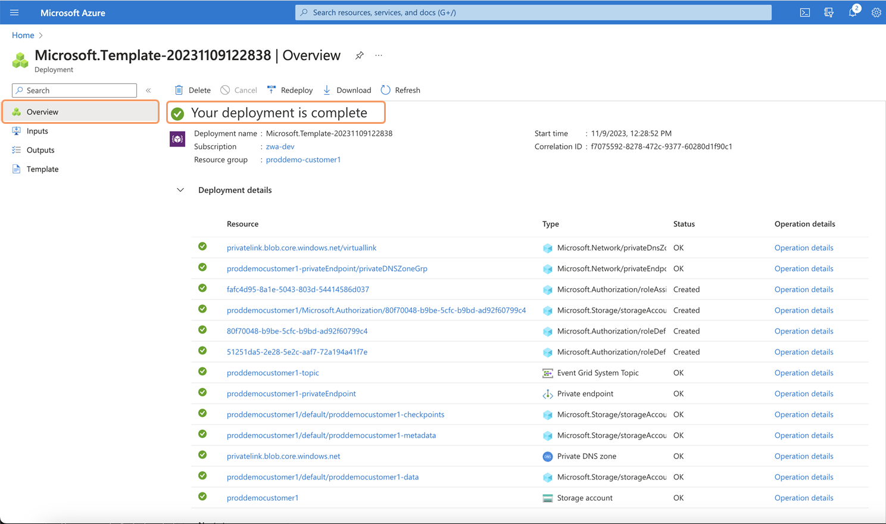Viewport: 886px width, 524px height.
Task: Open proddemocustomer1/default/proddemocustomer1-metadata resource
Action: pyautogui.click(x=331, y=435)
